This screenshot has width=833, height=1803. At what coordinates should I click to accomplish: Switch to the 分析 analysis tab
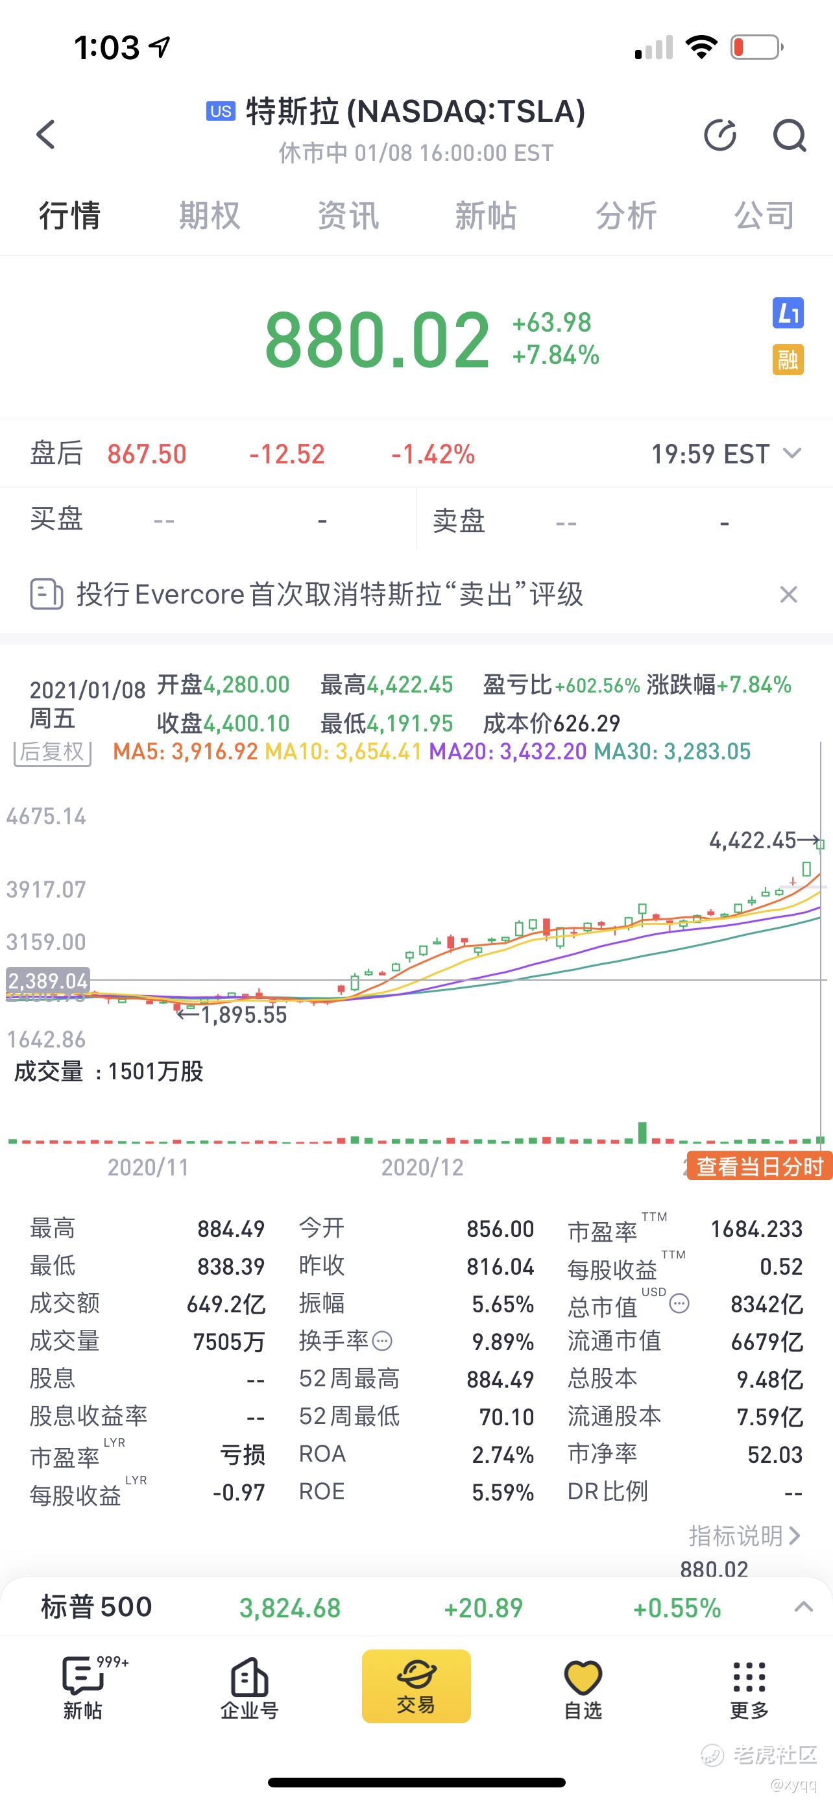point(625,215)
